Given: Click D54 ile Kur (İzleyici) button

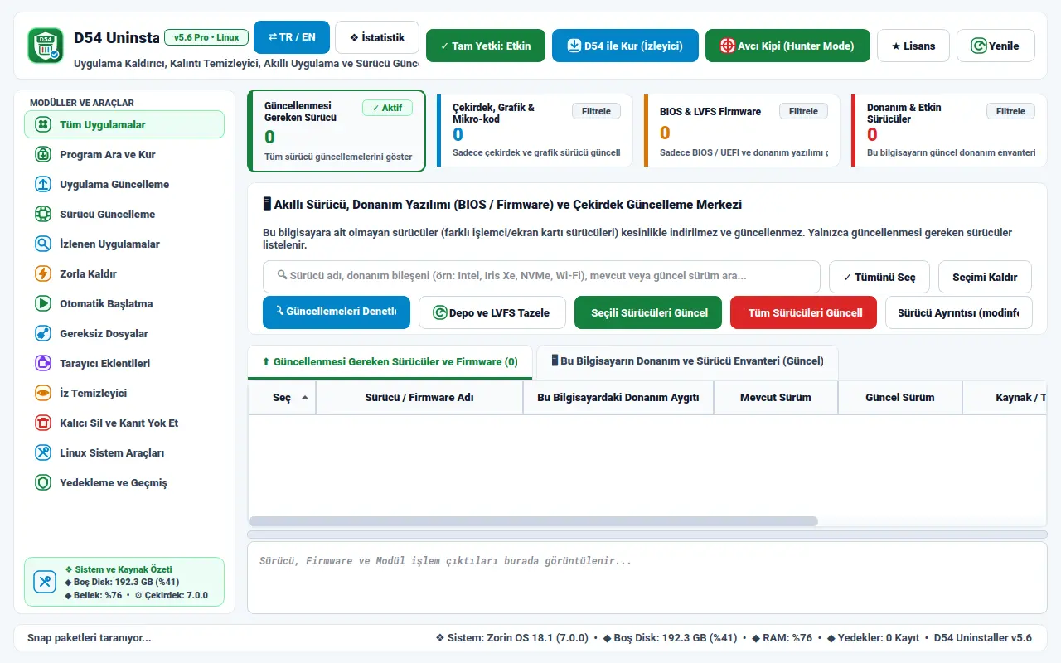Looking at the screenshot, I should 625,46.
